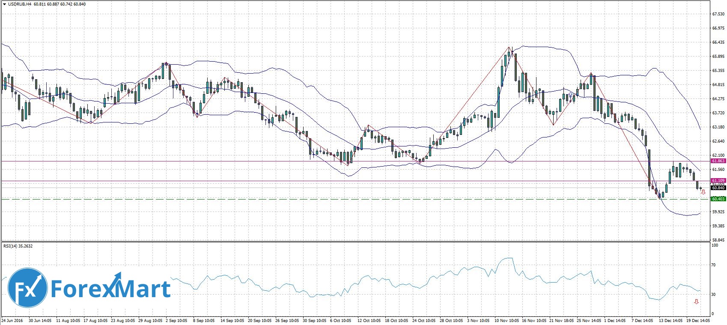Click the 18 Oct 10:05 time label
Screen dimensions: 727x325
point(397,320)
